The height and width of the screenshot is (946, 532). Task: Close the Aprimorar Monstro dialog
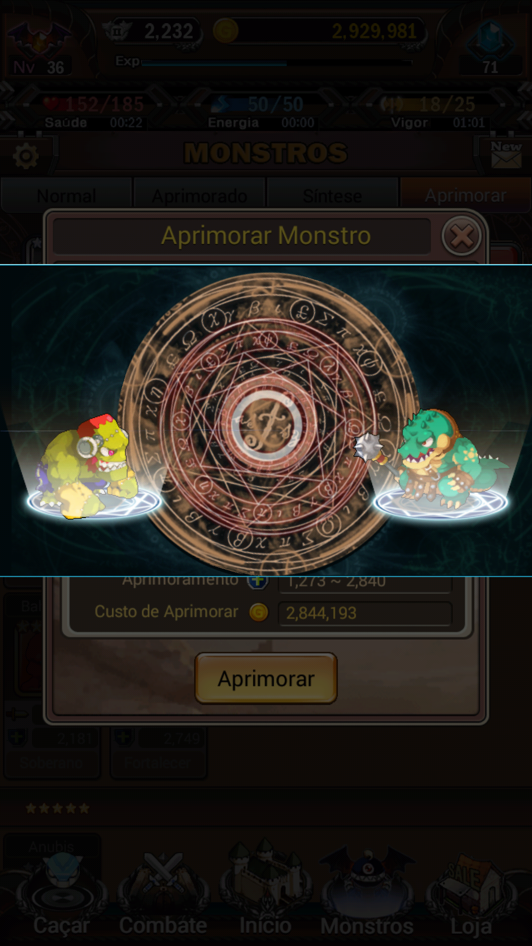coord(462,236)
